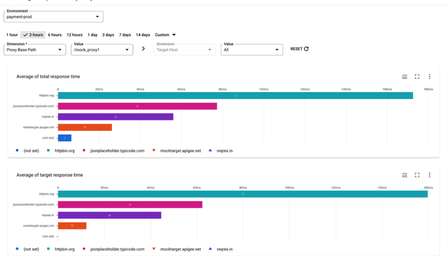Click the arrow between dimension filters

143,49
